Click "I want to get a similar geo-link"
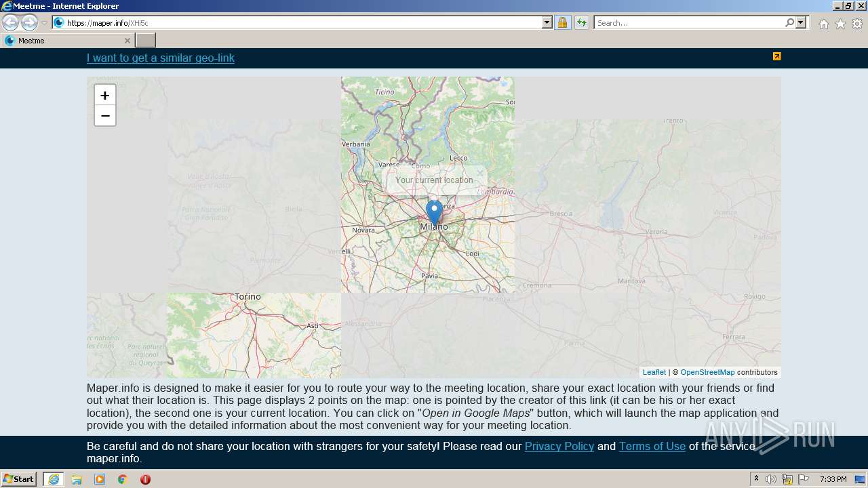Screen dimensions: 868x488 [x=161, y=58]
